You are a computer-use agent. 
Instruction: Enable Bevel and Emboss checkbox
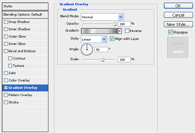6,51
